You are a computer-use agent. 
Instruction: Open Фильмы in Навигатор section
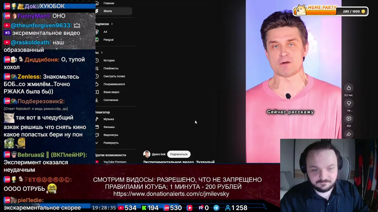pyautogui.click(x=109, y=127)
